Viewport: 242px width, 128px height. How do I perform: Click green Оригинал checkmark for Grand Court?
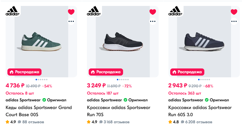point(44,100)
